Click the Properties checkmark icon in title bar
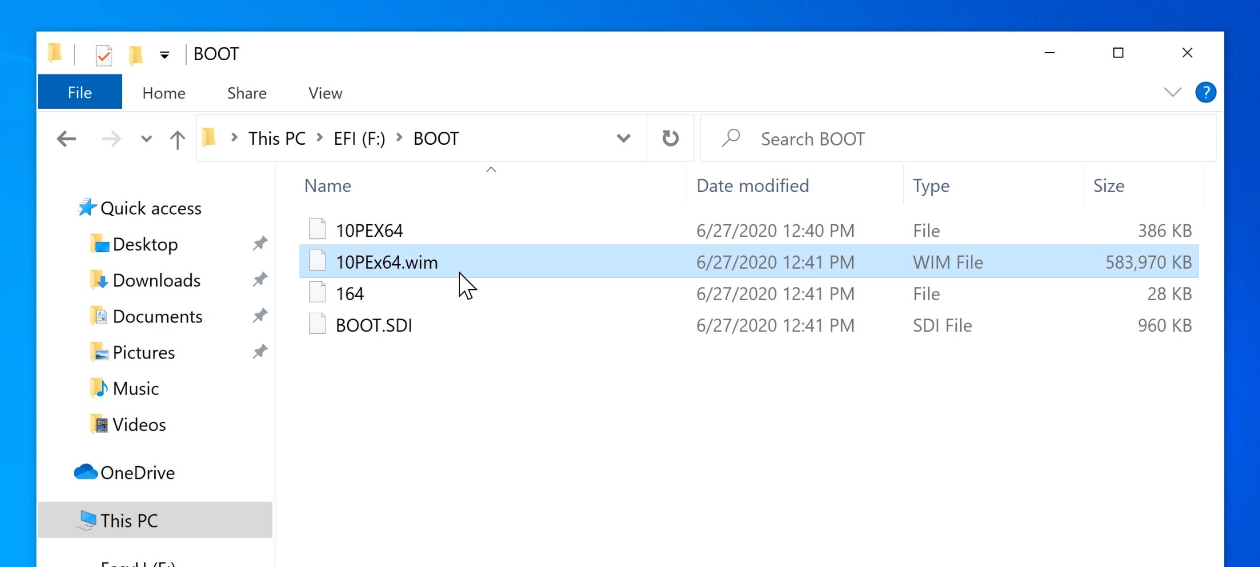1260x567 pixels. tap(104, 55)
